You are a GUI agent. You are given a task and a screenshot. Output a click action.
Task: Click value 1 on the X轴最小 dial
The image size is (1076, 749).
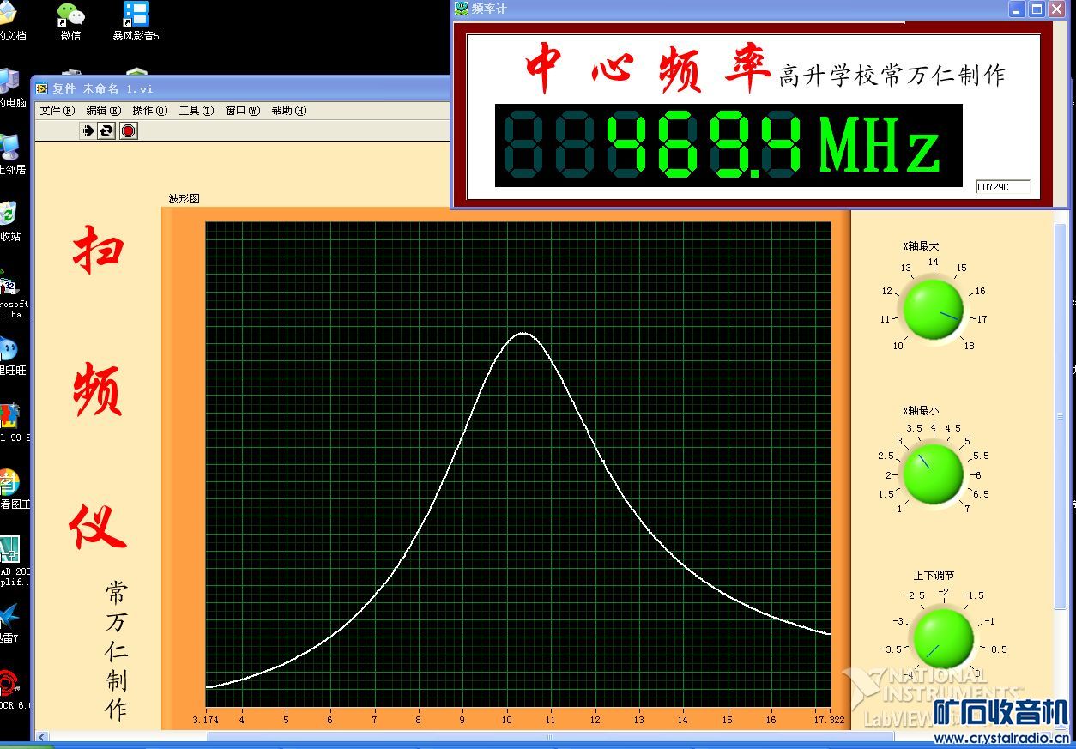tap(899, 509)
